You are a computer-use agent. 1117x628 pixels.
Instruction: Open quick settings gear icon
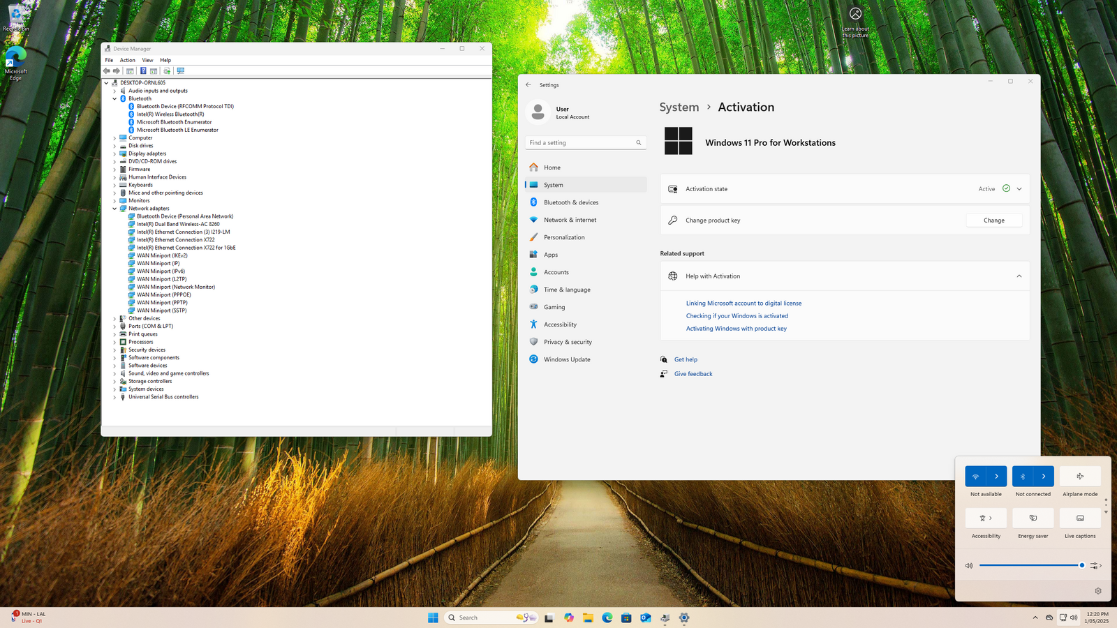[1098, 591]
